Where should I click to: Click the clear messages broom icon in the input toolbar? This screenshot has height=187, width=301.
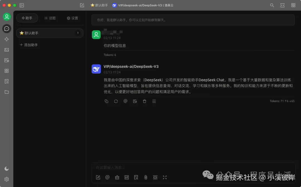(x=117, y=178)
